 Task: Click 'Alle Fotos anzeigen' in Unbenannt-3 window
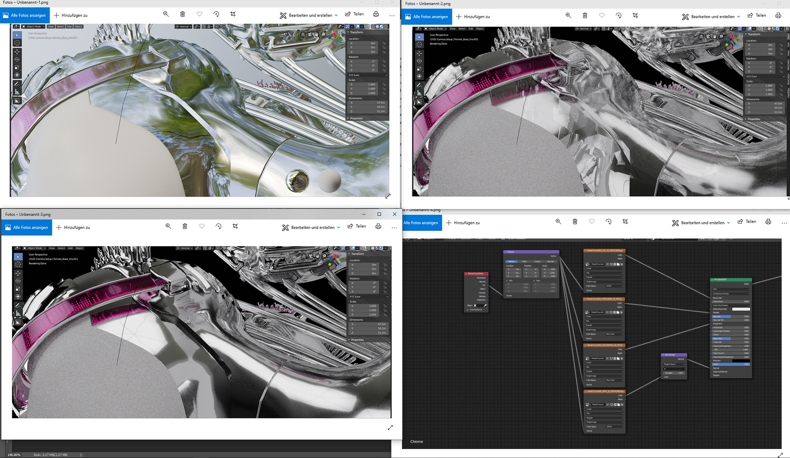26,227
